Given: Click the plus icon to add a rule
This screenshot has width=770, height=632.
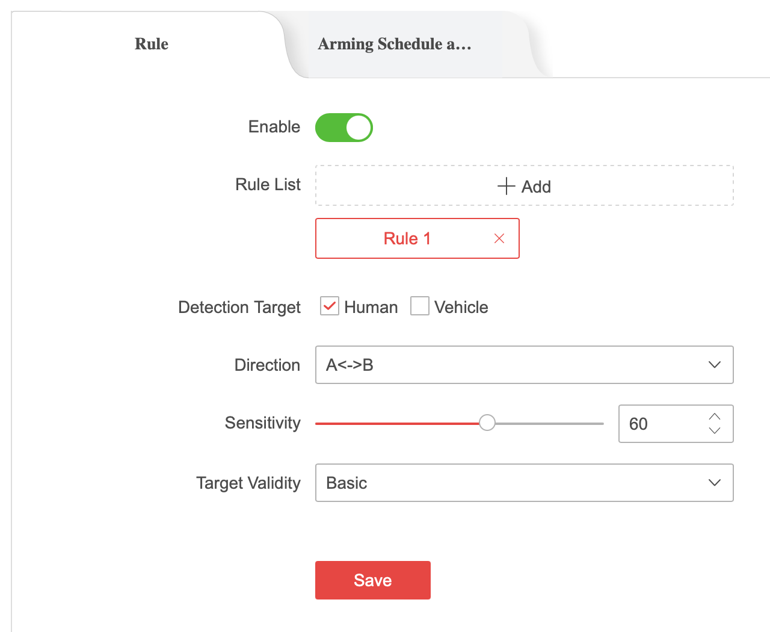Looking at the screenshot, I should point(507,186).
